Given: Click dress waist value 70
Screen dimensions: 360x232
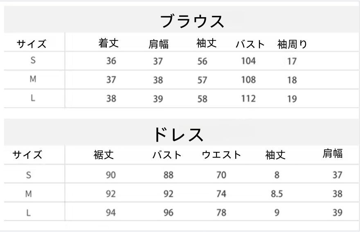Looking at the screenshot, I should pyautogui.click(x=221, y=175).
